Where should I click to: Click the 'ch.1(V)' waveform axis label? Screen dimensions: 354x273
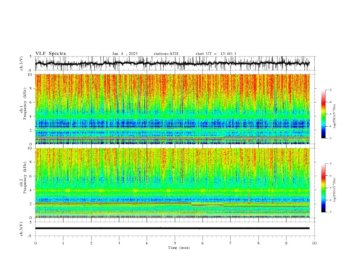pyautogui.click(x=21, y=63)
